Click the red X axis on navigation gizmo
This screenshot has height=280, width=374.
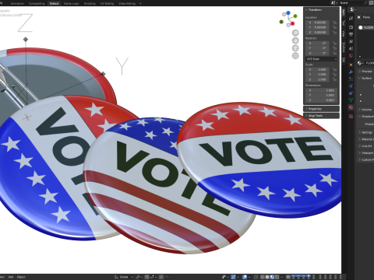[x=293, y=23]
